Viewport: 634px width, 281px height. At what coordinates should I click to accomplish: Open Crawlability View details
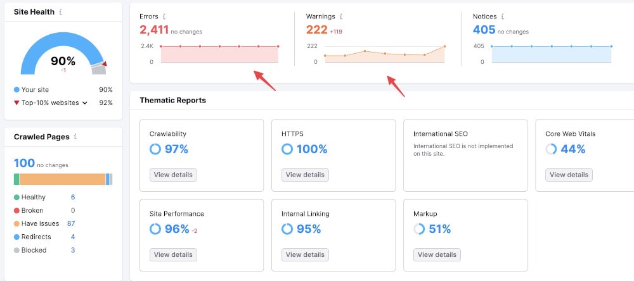[x=173, y=175]
